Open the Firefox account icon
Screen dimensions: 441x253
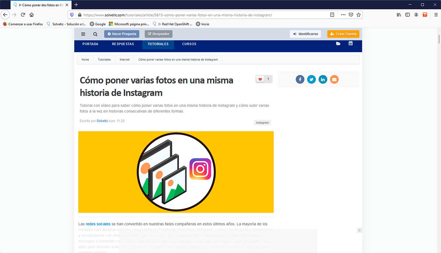click(x=416, y=15)
